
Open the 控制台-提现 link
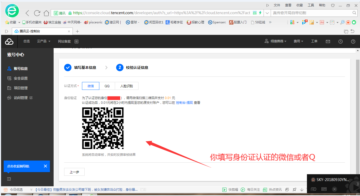point(184,103)
